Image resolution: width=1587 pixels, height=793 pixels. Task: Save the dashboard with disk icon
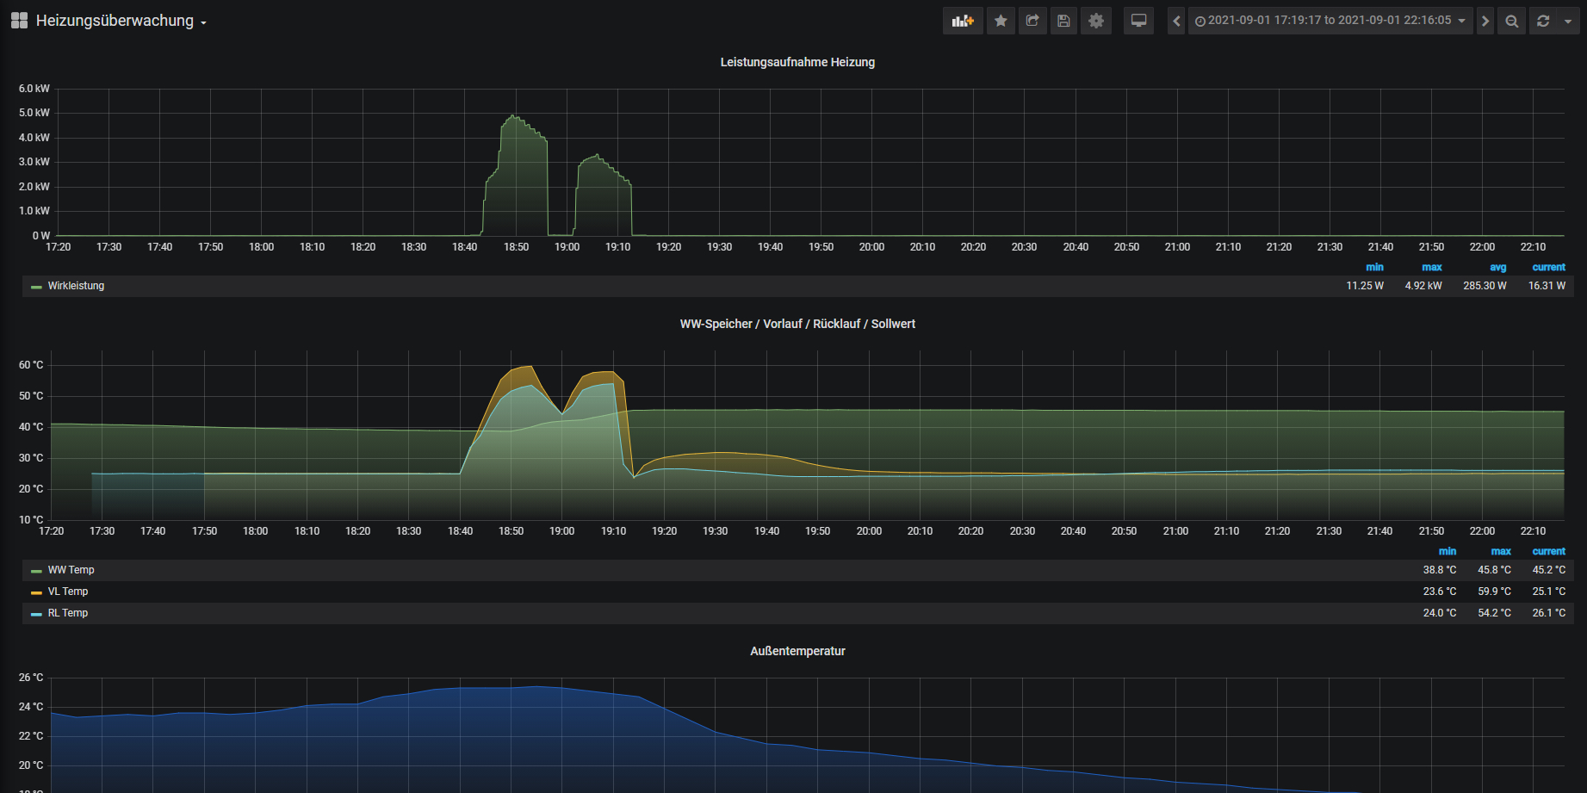[1063, 21]
